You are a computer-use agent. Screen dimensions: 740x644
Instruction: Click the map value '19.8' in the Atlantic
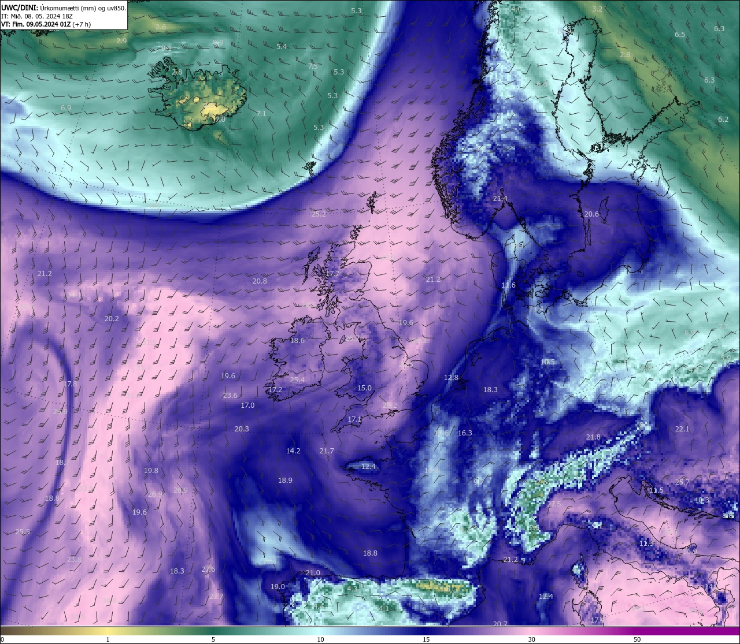pyautogui.click(x=151, y=471)
